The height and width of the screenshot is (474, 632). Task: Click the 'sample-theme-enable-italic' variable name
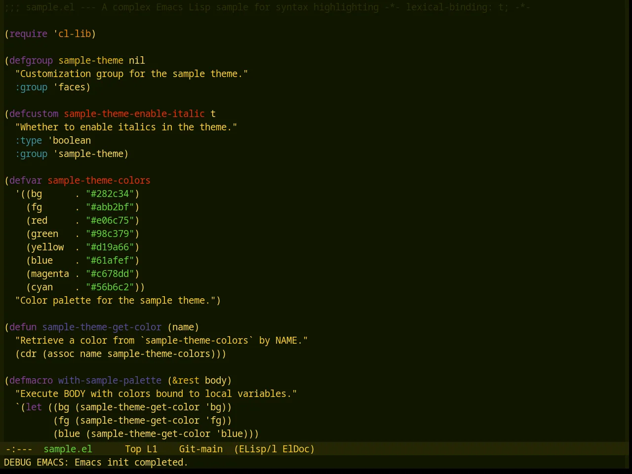click(134, 114)
